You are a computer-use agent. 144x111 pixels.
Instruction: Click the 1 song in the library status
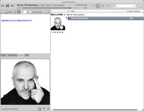coord(10,109)
